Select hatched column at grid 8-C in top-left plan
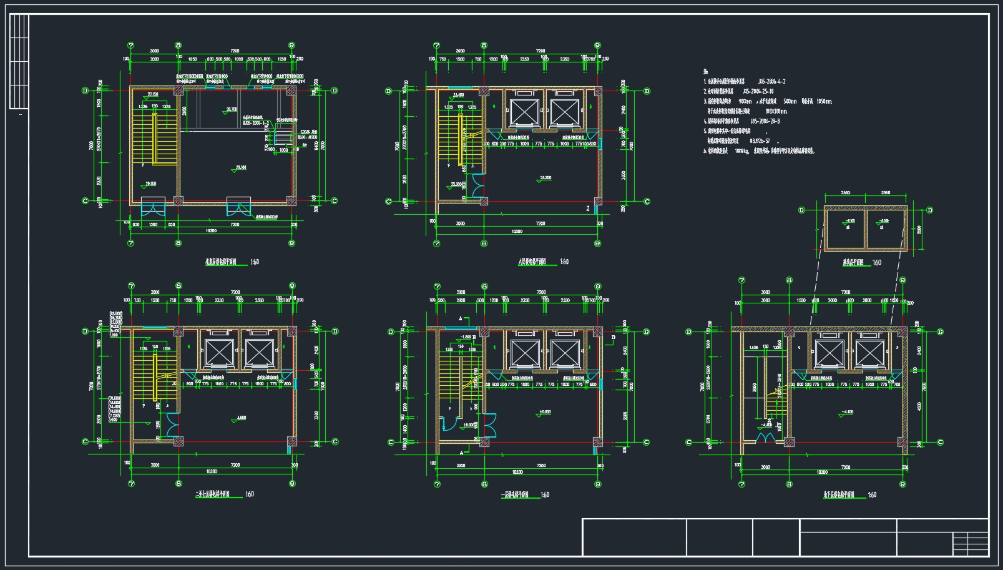This screenshot has height=570, width=1003. [179, 201]
